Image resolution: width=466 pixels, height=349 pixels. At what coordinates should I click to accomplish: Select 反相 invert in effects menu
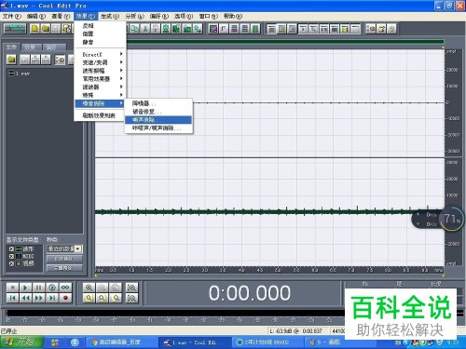100,26
